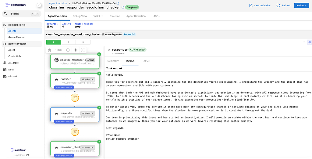Copy the execution ID in breadcrumb

[118, 3]
